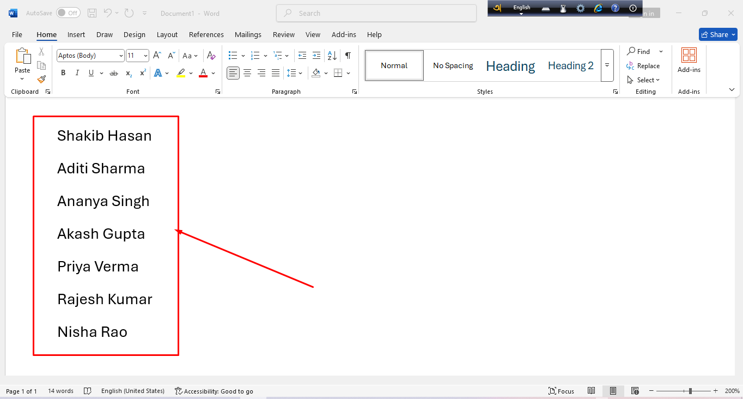Open the font size dropdown
This screenshot has width=743, height=399.
tap(145, 55)
